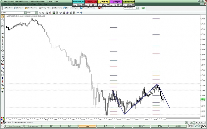Show Open Positions

(31, 8)
